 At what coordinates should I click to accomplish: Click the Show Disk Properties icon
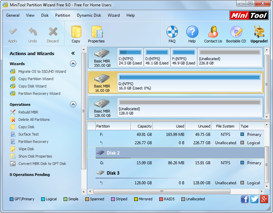13,156
